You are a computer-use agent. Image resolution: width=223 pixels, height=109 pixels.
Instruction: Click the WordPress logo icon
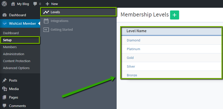[x=4, y=4]
